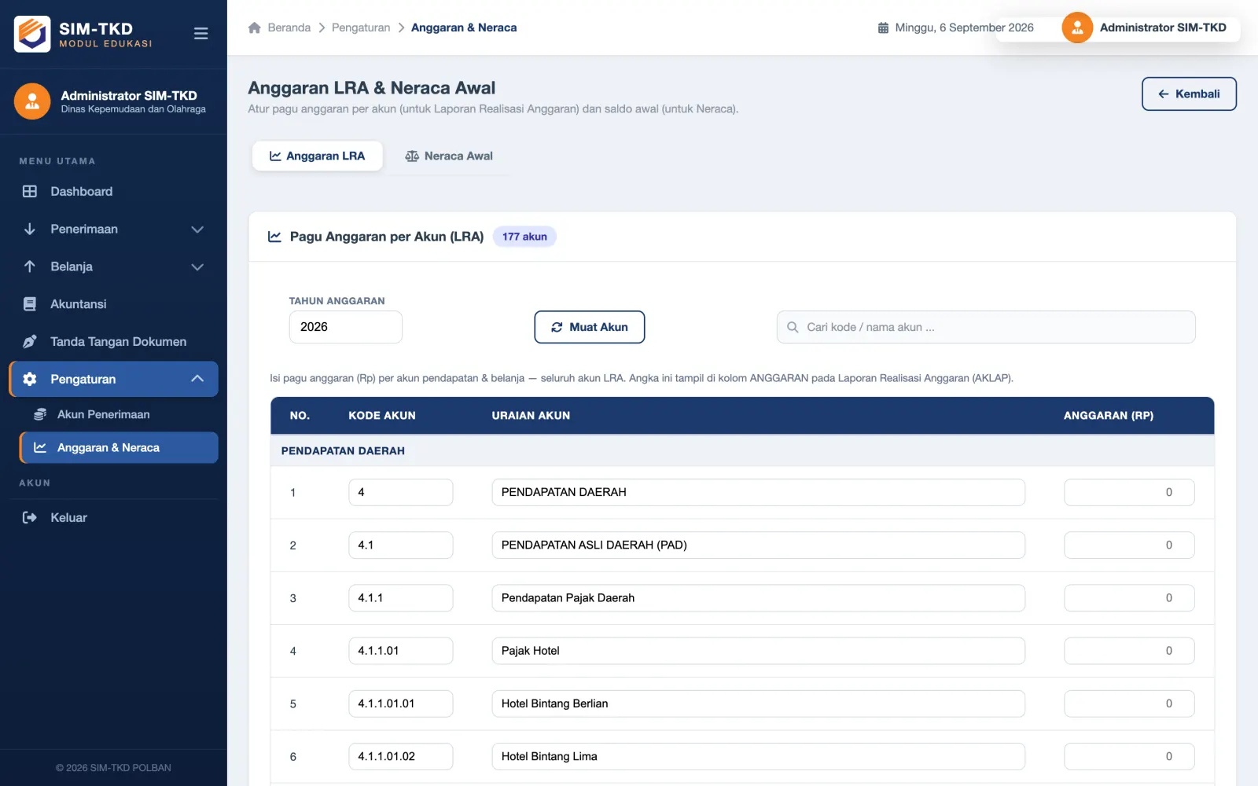
Task: Click the Penerimaan down-arrow icon
Action: 30,229
